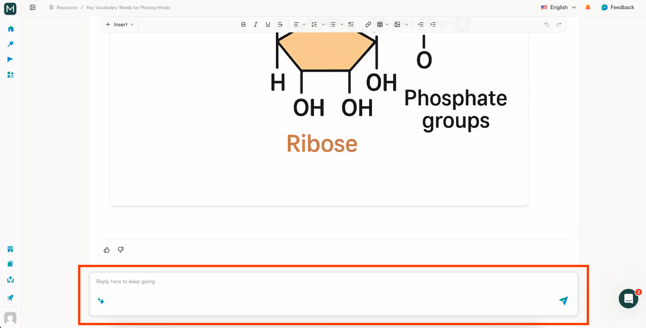Toggle bold formatting
This screenshot has height=328, width=646.
pos(243,24)
